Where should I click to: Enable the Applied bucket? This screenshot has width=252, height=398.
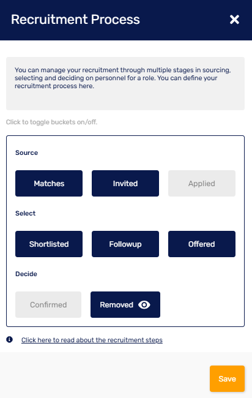click(x=202, y=183)
